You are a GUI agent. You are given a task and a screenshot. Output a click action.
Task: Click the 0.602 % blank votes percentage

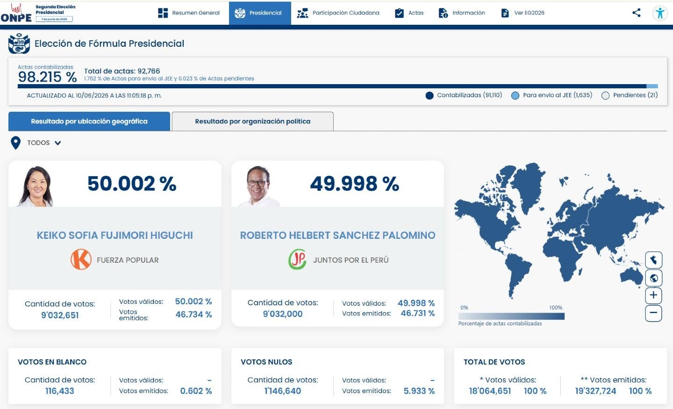point(196,391)
